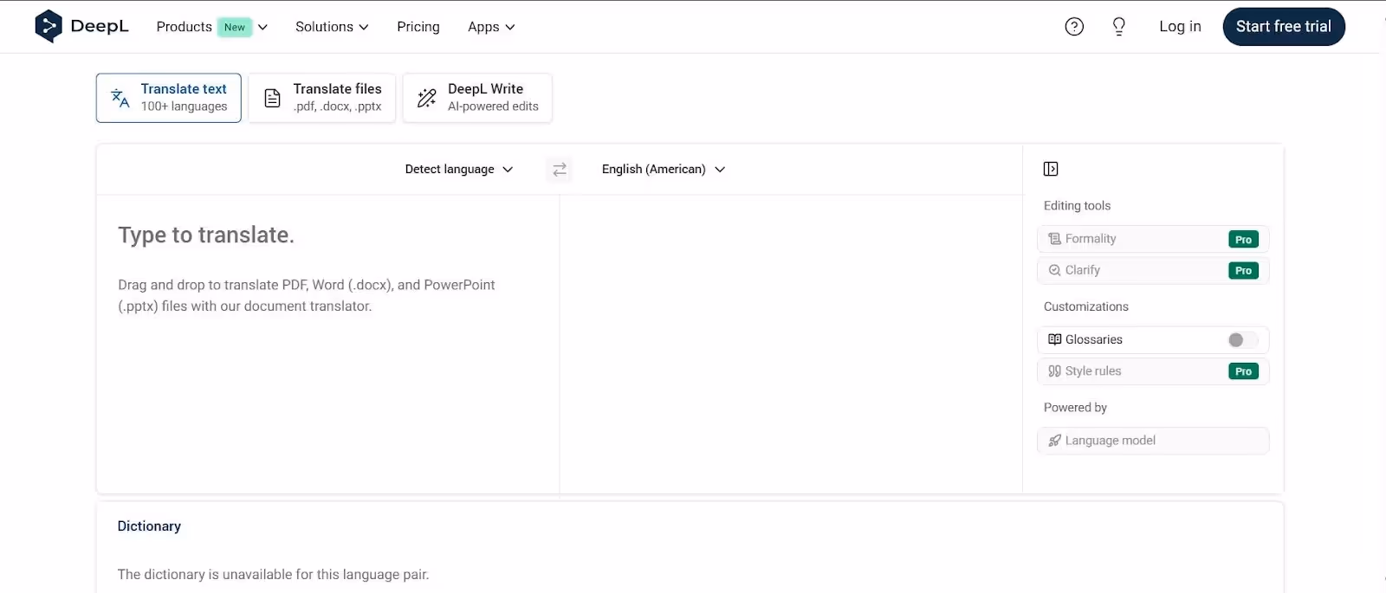Click the Start free trial button
The image size is (1386, 593).
pos(1283,26)
